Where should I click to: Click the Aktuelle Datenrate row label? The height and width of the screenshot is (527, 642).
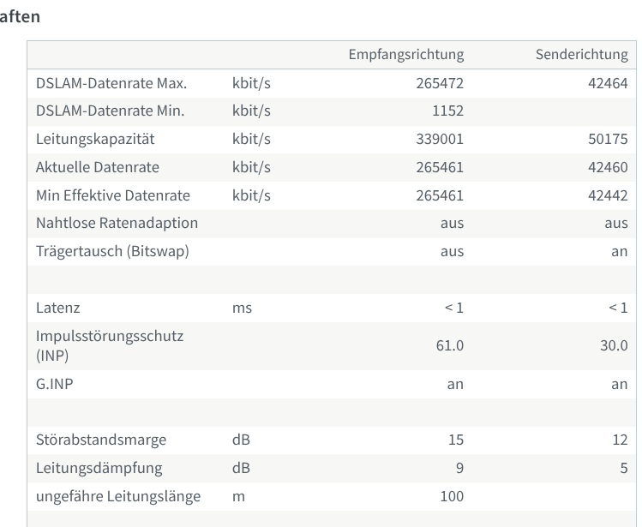(x=98, y=167)
